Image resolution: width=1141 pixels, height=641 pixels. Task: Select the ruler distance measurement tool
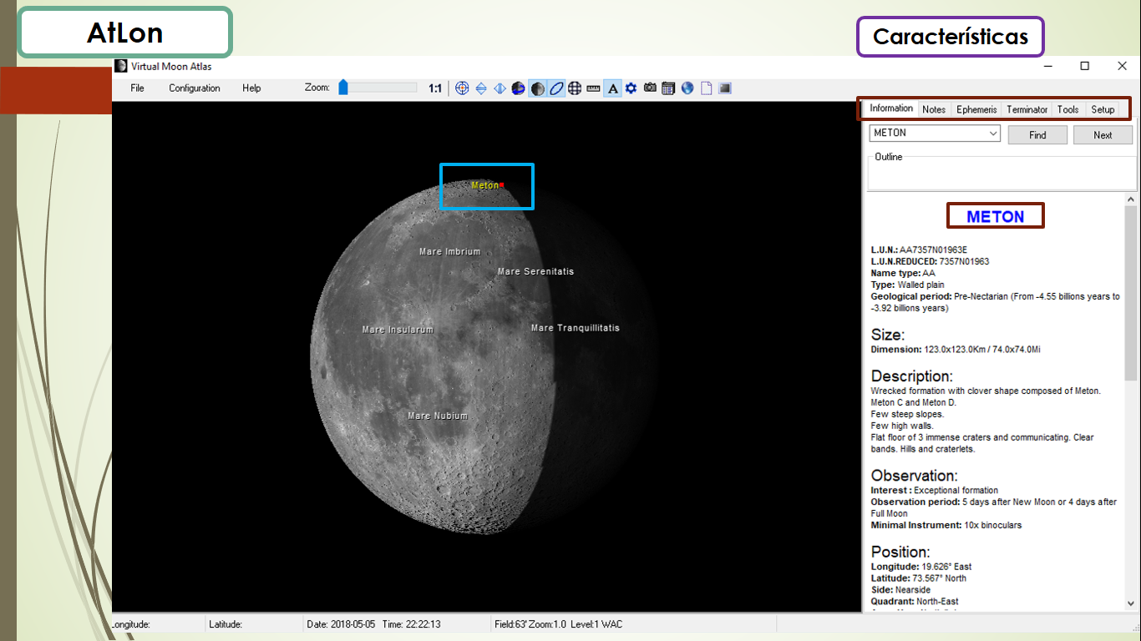(594, 88)
